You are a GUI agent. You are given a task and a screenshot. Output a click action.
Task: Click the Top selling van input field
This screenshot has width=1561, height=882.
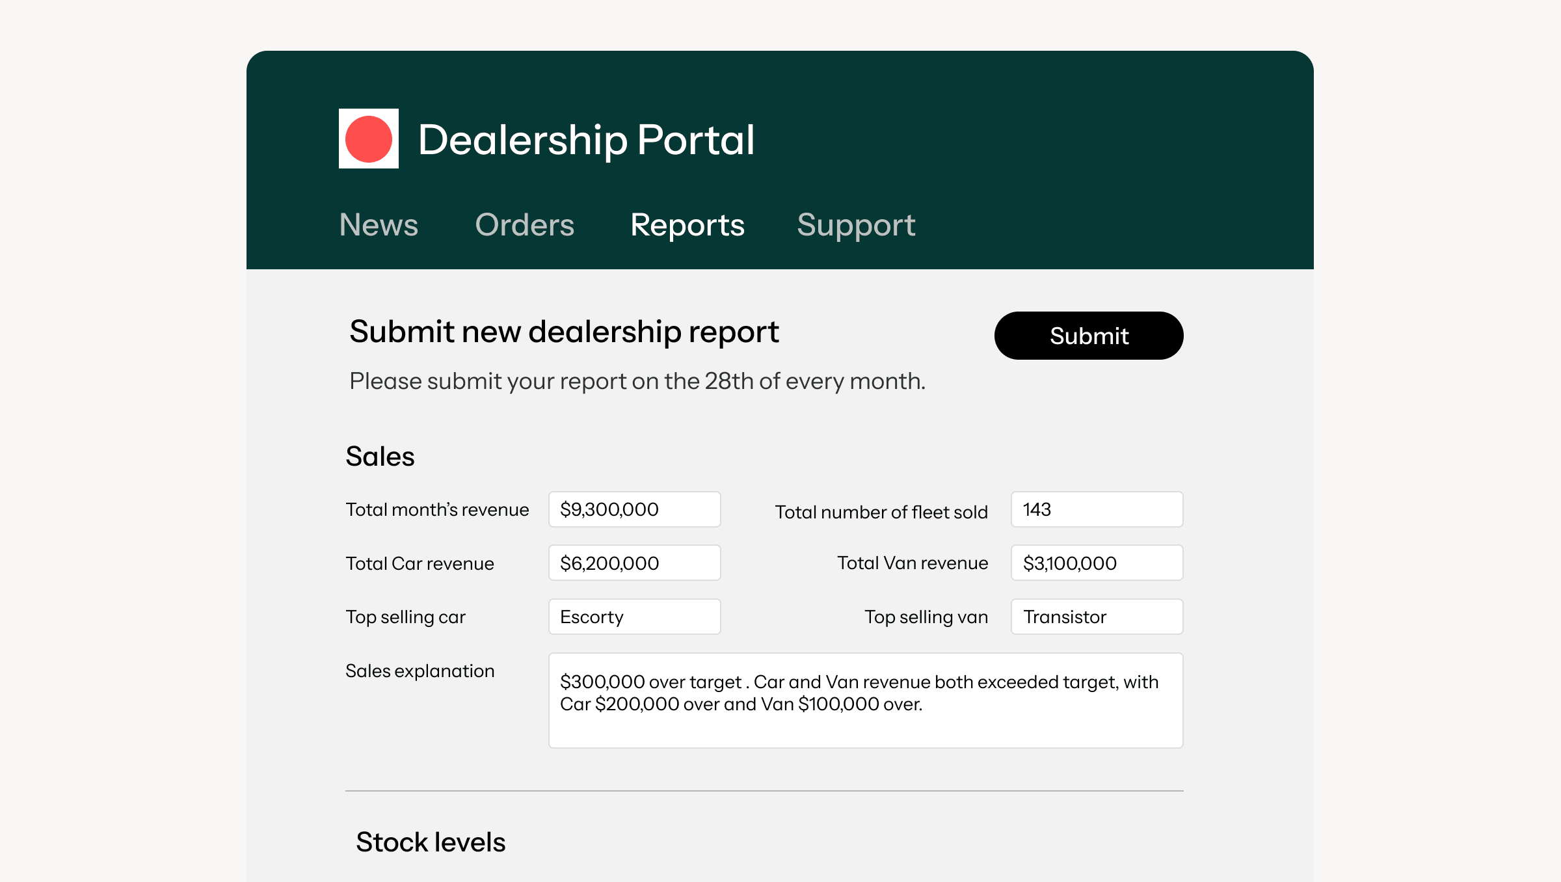(1097, 616)
